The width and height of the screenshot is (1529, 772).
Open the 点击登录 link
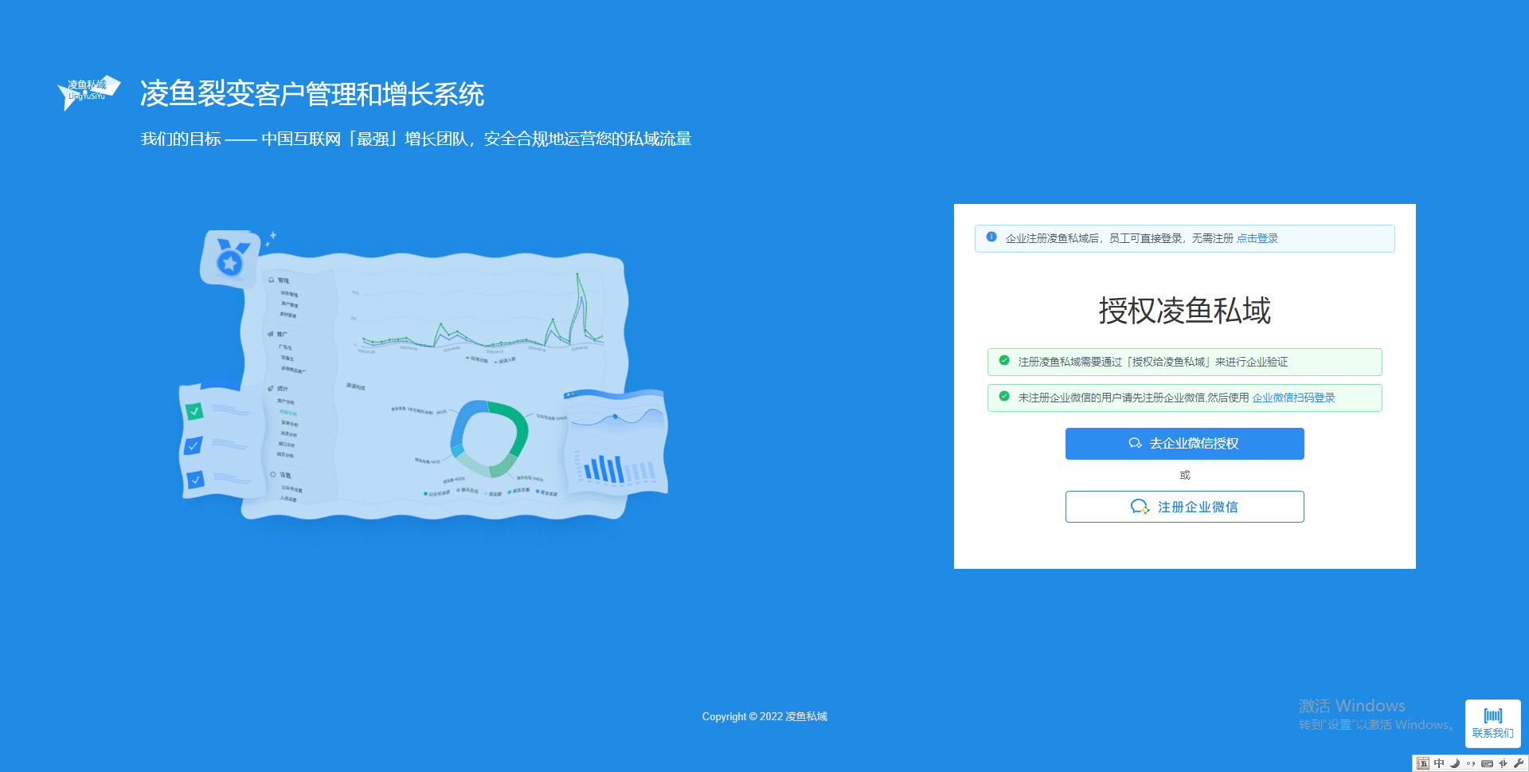[x=1257, y=238]
